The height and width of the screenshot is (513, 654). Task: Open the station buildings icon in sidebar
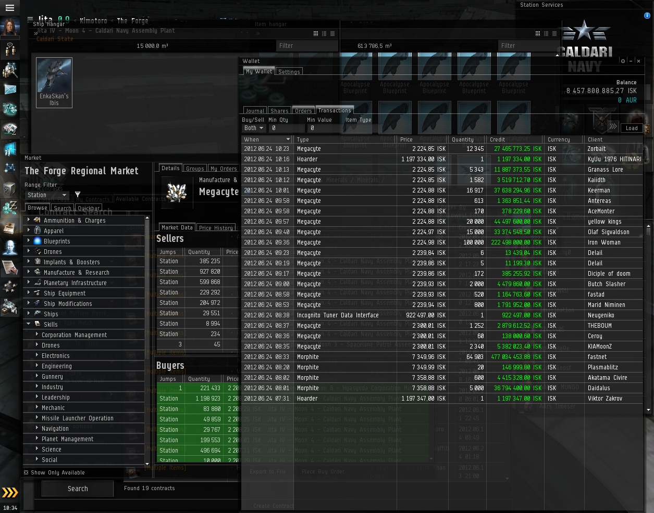(10, 306)
